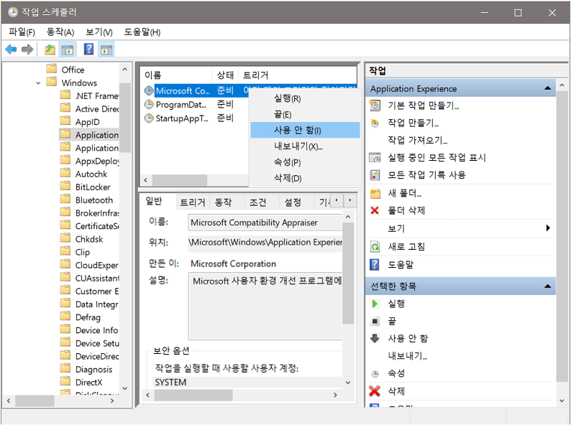Sort by the 이름 column header
Viewport: 571px width, 425px height.
pos(176,75)
